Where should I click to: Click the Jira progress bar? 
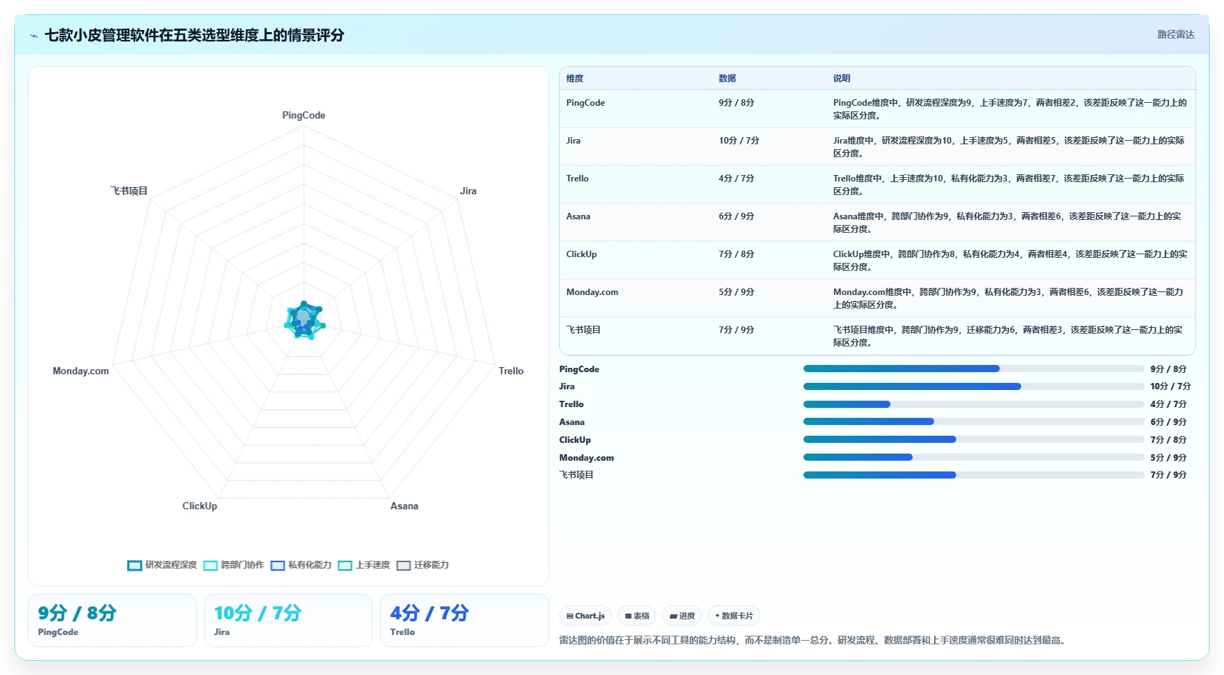pos(973,386)
